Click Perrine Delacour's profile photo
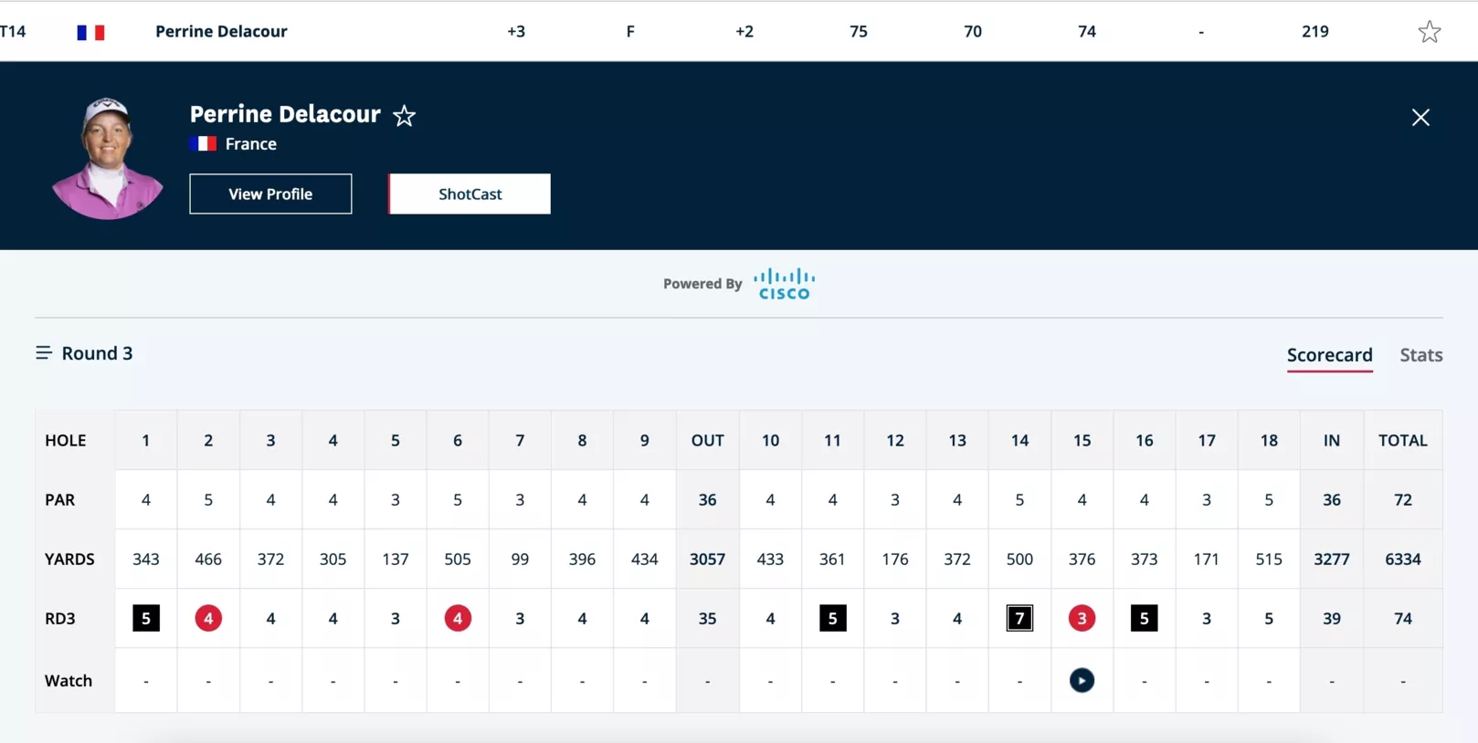 pos(108,158)
